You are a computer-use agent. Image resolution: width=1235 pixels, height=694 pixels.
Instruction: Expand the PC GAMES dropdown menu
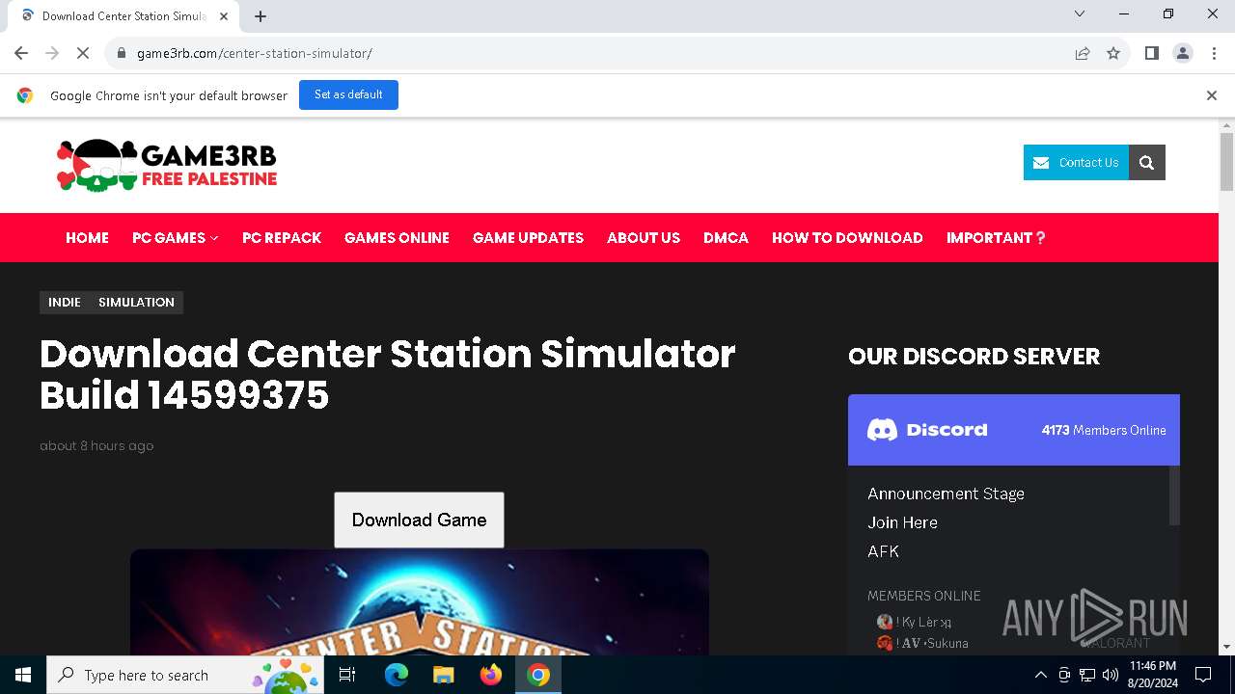pyautogui.click(x=176, y=237)
